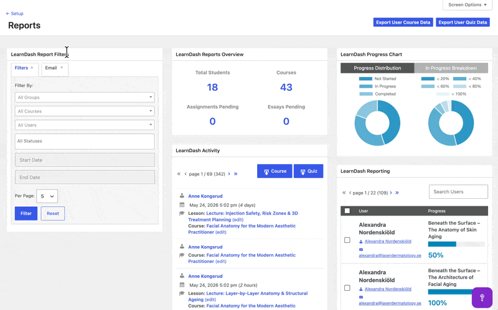Image resolution: width=498 pixels, height=310 pixels.
Task: Click the Reset button
Action: coord(53,213)
